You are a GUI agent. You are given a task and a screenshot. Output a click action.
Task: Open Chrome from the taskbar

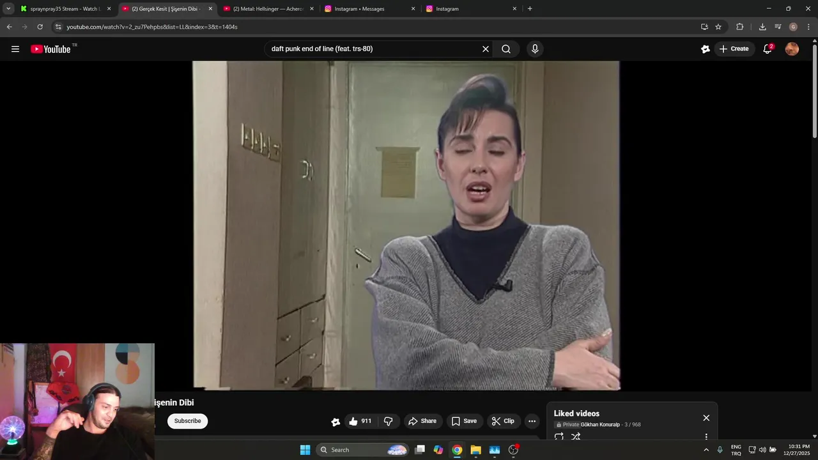click(x=457, y=450)
